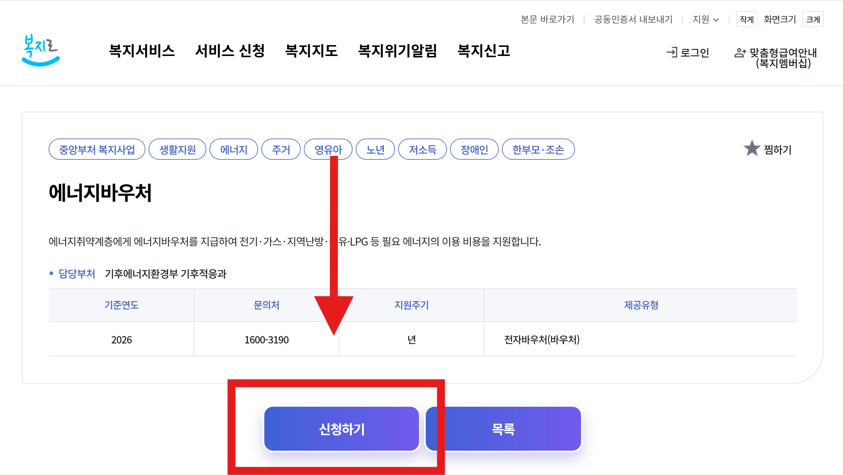Click the 담당부처 label
The width and height of the screenshot is (843, 475).
(x=76, y=274)
